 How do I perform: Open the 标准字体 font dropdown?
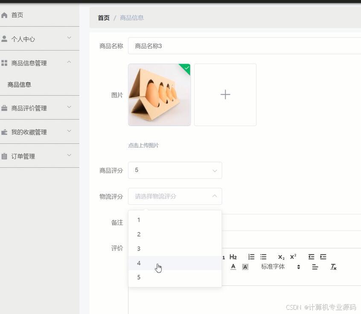click(280, 267)
